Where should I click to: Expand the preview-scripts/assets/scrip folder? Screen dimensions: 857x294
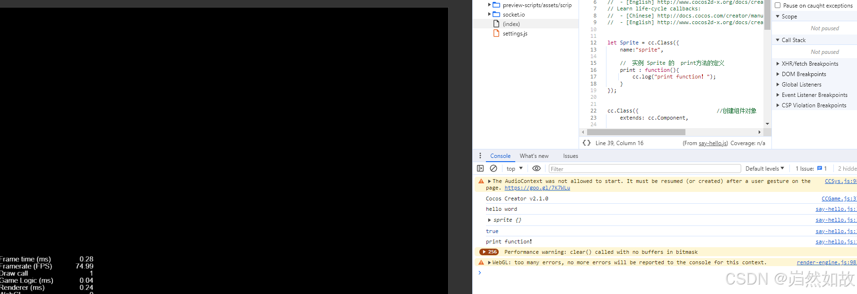490,5
